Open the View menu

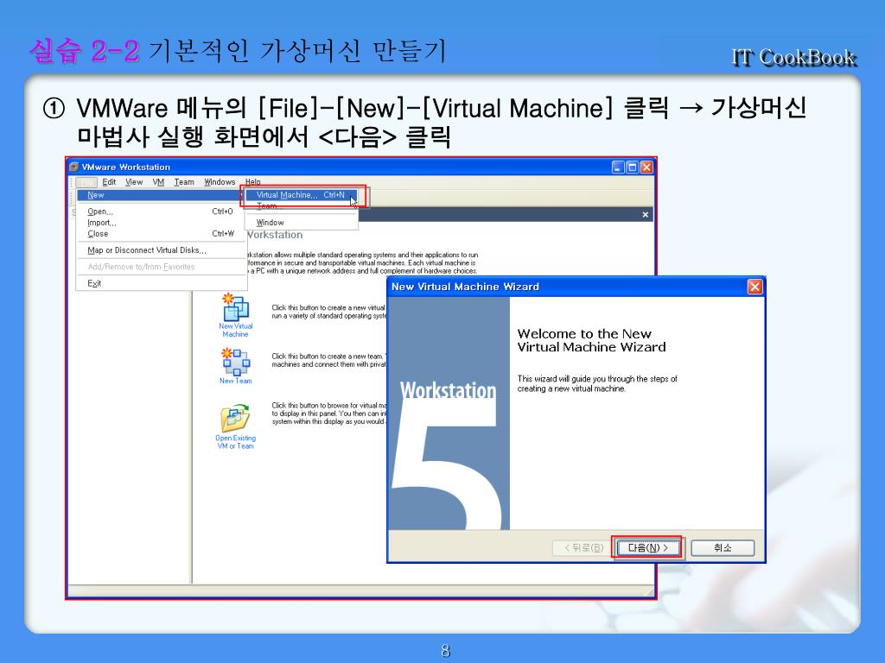(x=134, y=182)
